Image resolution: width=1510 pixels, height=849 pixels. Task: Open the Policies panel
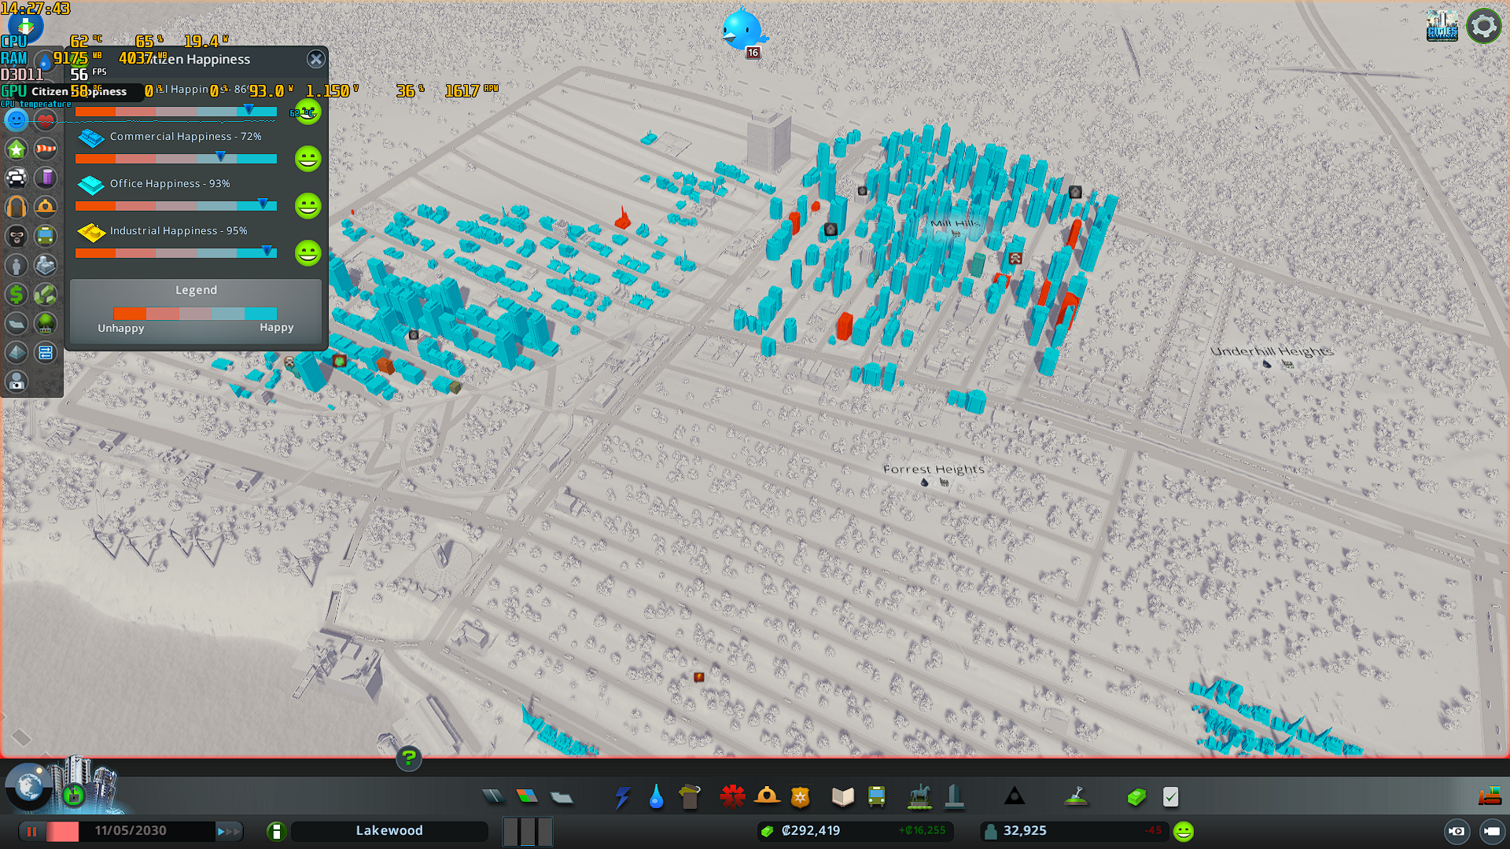(1170, 797)
